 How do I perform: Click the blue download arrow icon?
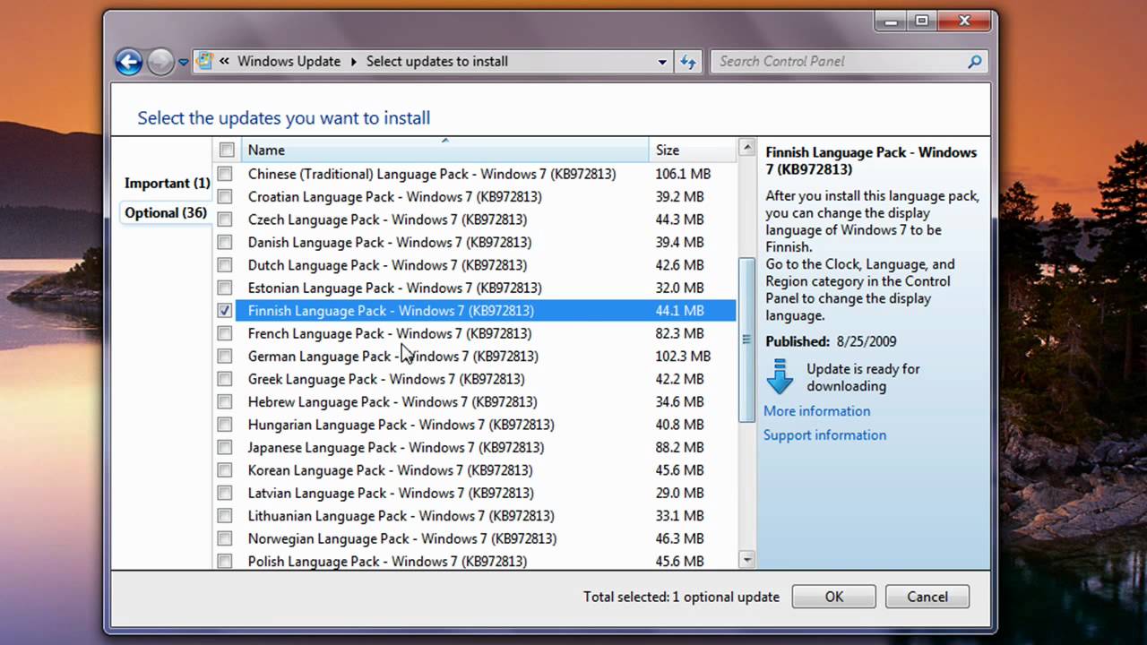780,377
